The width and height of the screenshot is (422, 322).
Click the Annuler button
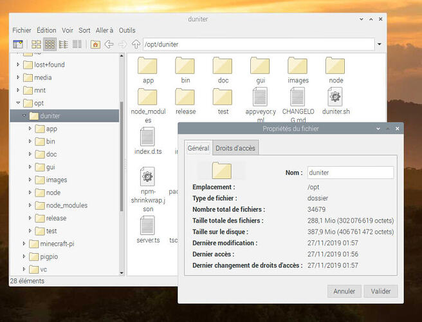coord(344,291)
